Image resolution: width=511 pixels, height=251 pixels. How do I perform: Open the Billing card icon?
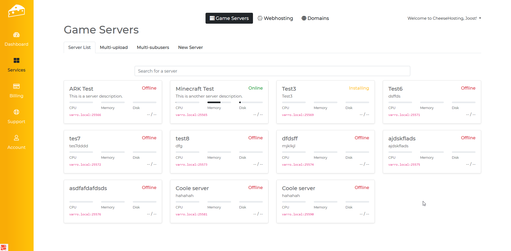tap(16, 86)
